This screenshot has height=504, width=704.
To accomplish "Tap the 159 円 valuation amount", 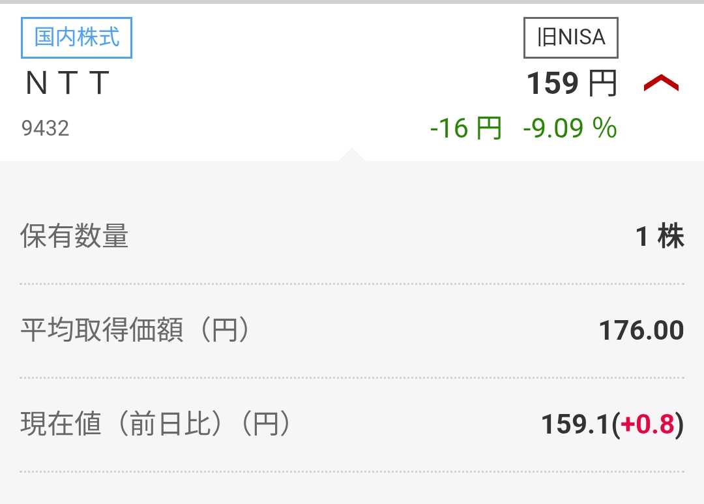I will 571,83.
